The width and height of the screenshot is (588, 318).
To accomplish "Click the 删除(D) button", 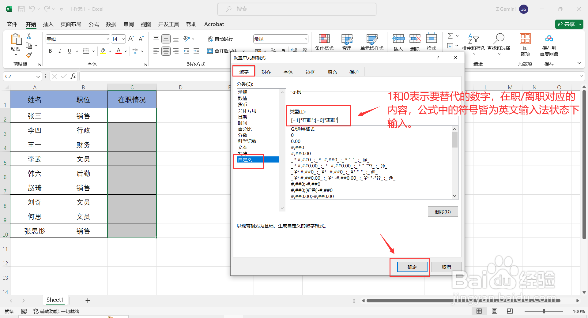I will [443, 211].
